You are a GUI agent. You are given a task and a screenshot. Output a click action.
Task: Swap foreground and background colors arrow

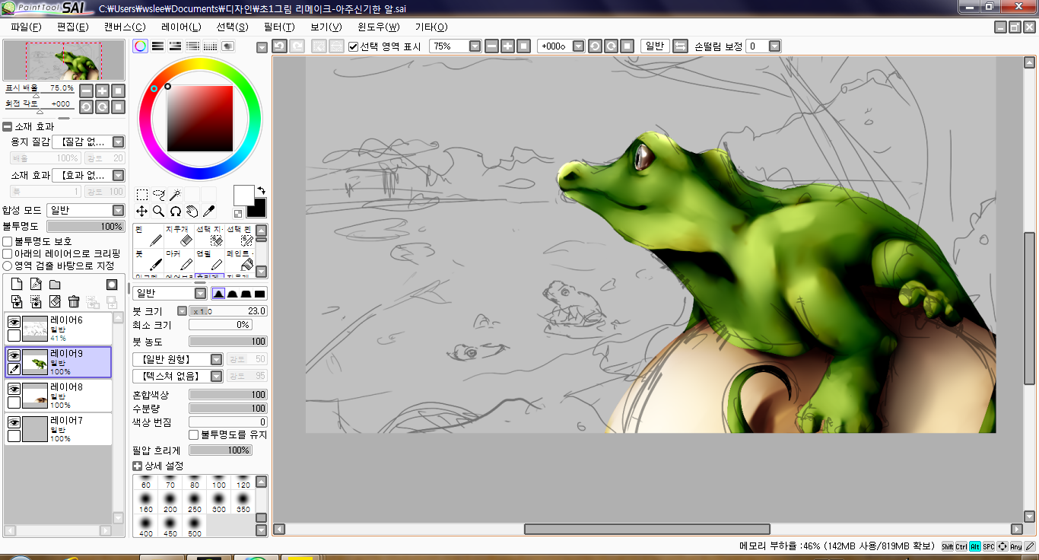[262, 190]
